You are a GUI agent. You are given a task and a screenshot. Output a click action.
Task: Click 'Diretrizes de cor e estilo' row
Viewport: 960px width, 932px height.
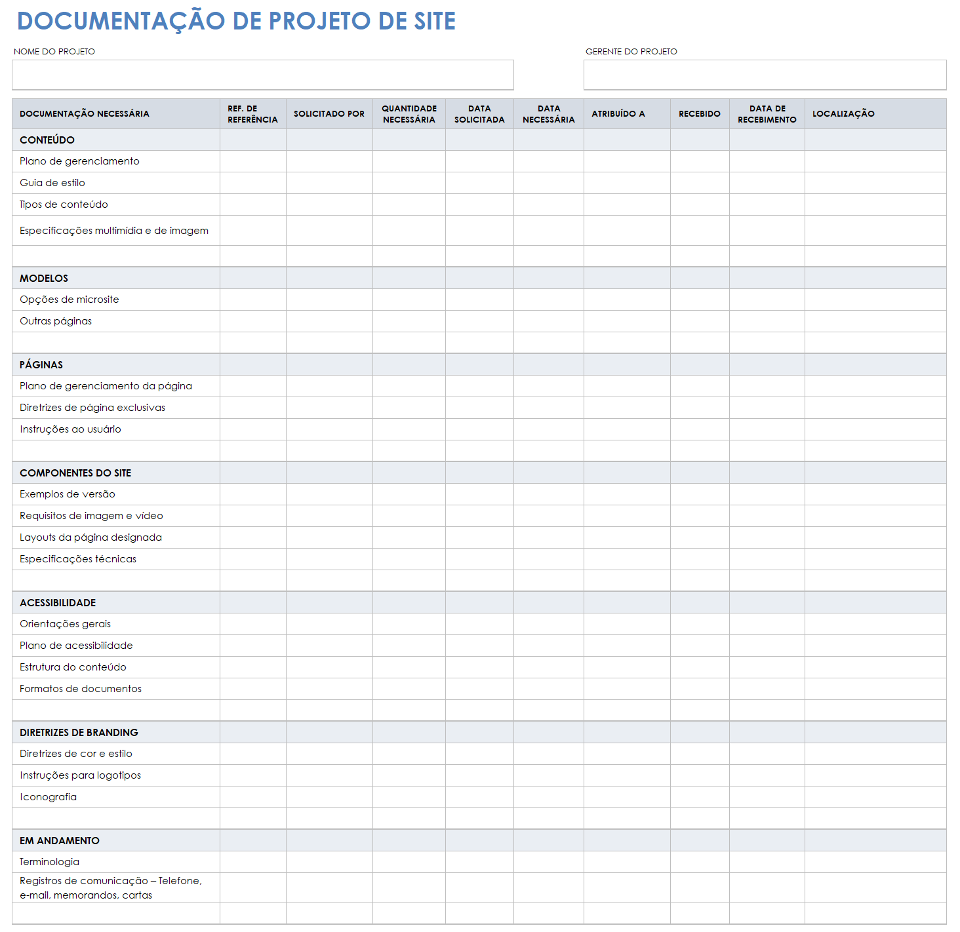(479, 754)
